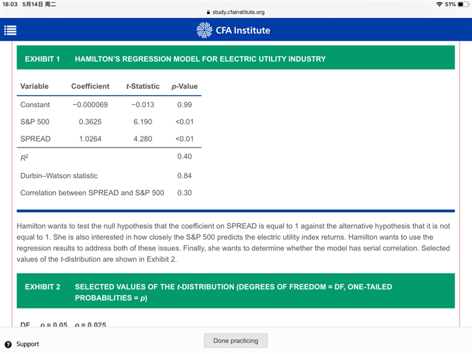Click the t-statistic value 4.280
472x354 pixels.
click(x=143, y=139)
